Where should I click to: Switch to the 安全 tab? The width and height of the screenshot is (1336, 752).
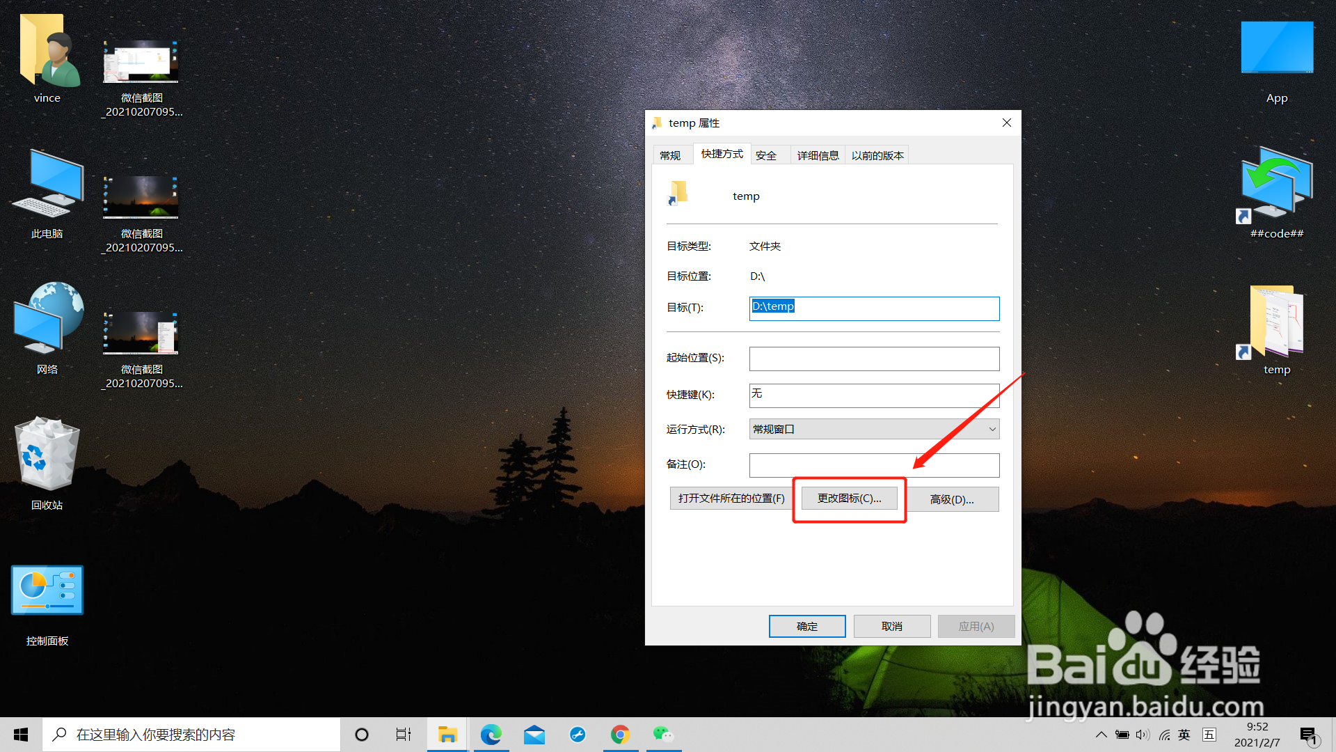point(766,155)
